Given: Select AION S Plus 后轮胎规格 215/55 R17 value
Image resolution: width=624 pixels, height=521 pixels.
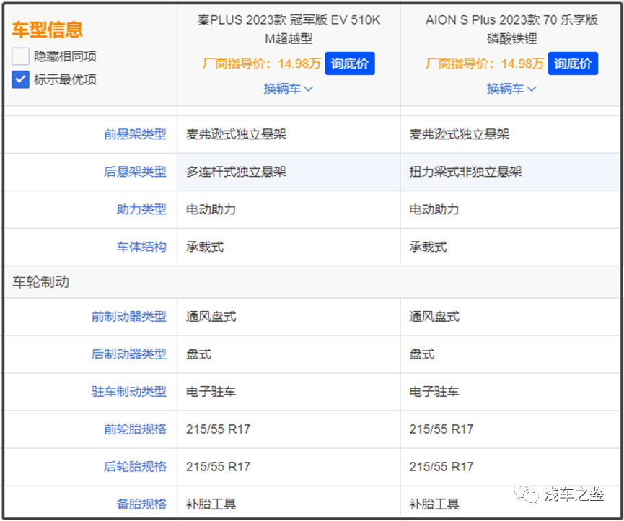Looking at the screenshot, I should (x=441, y=466).
